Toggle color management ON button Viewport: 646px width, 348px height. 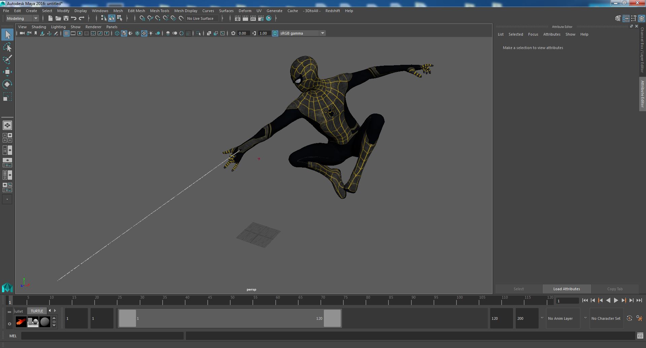(275, 33)
